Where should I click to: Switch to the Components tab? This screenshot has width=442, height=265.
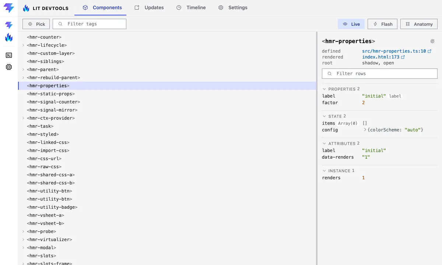coord(100,8)
